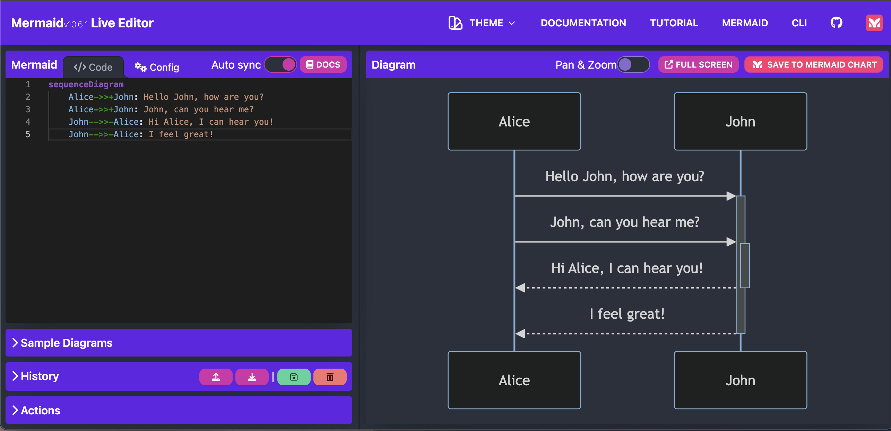Click the theme palette icon
891x431 pixels.
[455, 23]
